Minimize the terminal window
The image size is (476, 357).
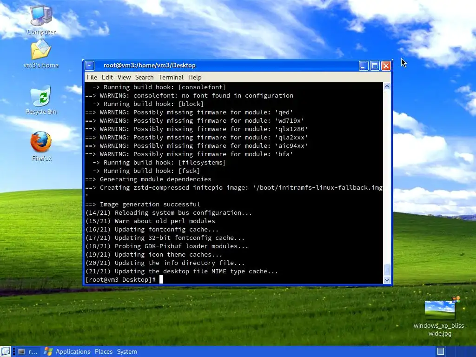click(364, 66)
